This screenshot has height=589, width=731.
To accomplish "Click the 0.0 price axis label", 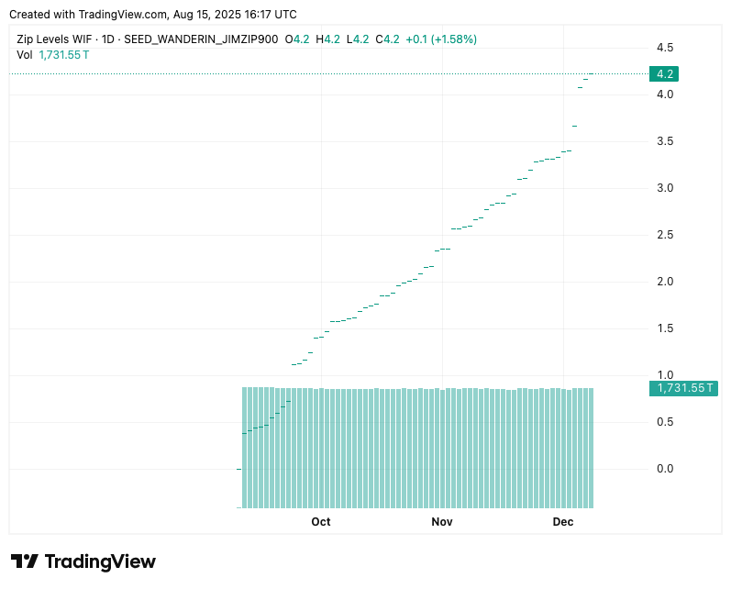I will 665,469.
